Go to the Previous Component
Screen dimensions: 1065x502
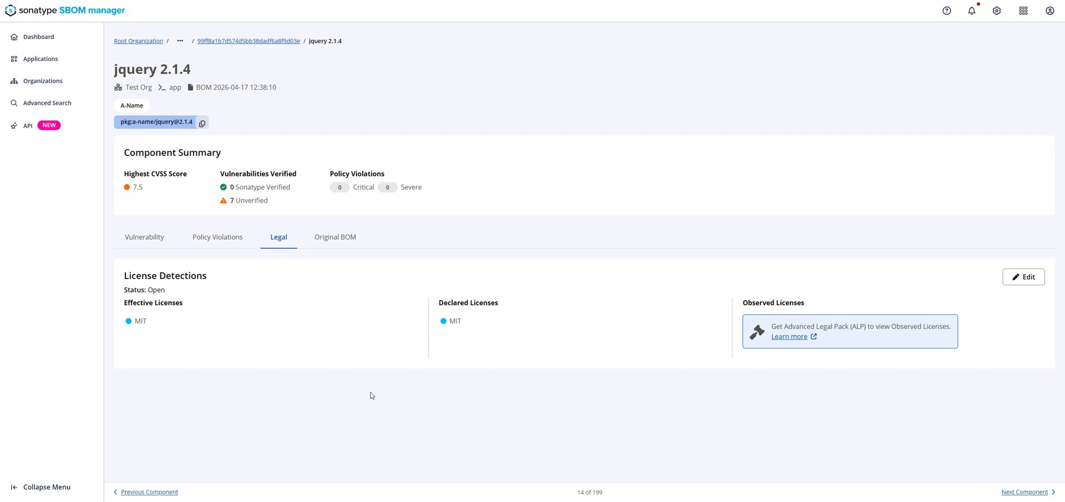(x=149, y=493)
